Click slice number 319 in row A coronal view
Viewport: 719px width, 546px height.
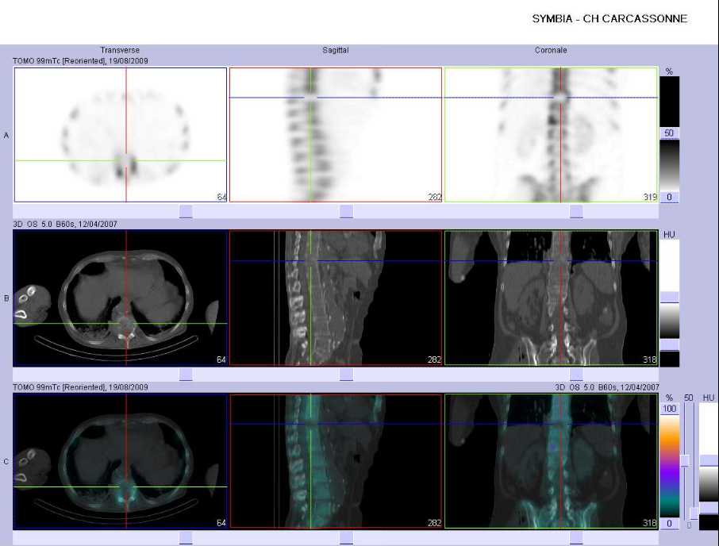(650, 197)
